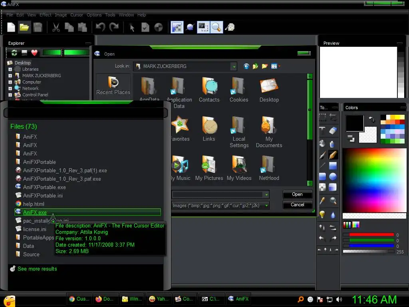Screen dimensions: 409x307
Task: Select the Text tool in Tools panel
Action: click(x=322, y=131)
